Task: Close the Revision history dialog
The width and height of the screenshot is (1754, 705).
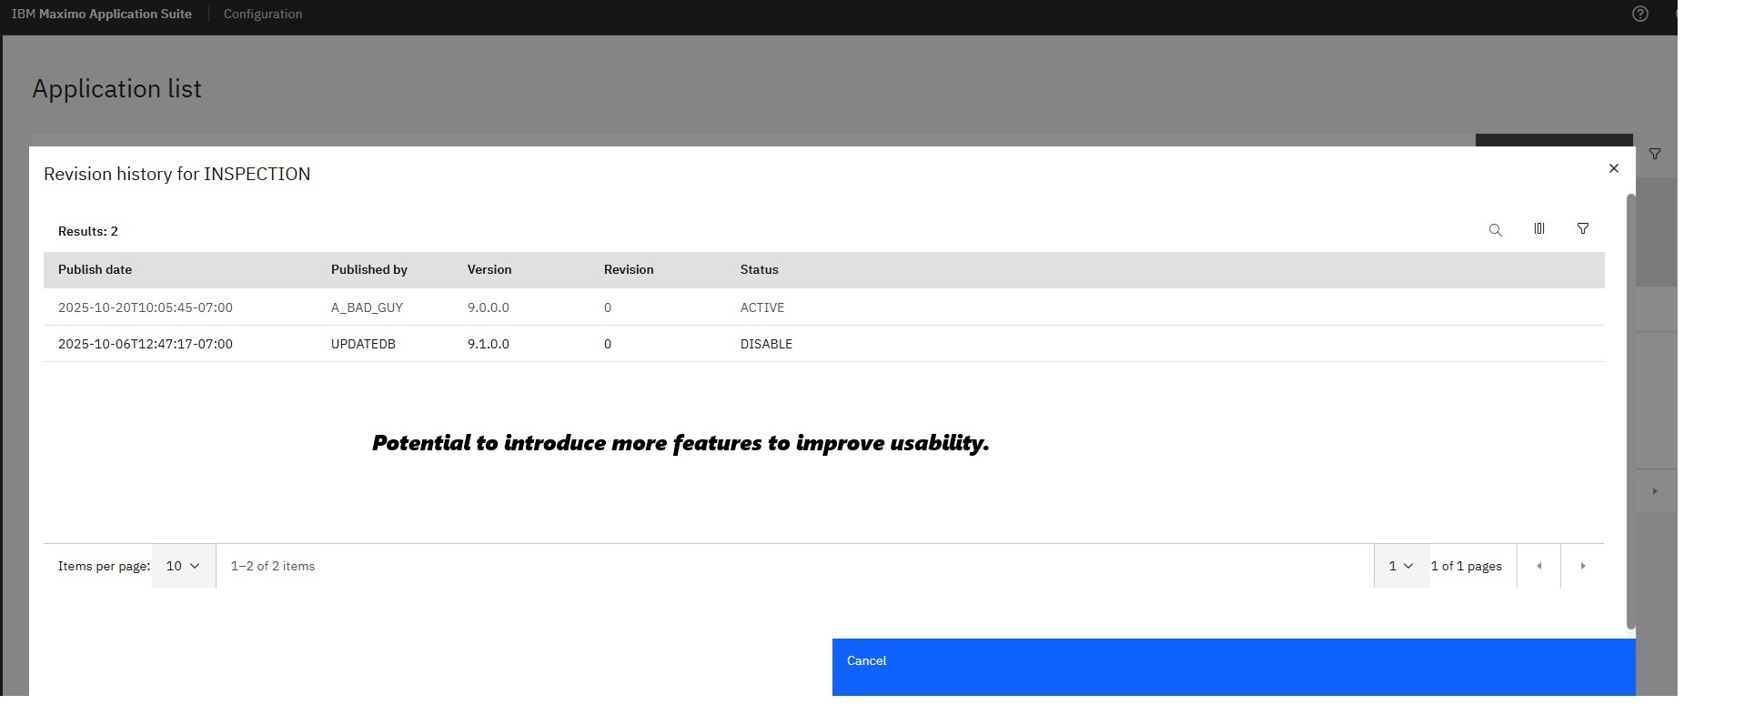Action: [x=1613, y=168]
